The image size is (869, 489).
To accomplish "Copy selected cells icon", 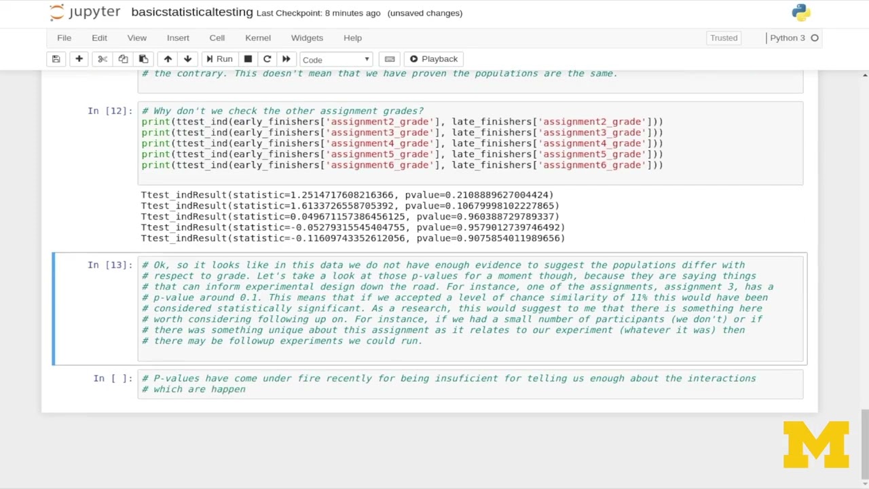I will 123,59.
